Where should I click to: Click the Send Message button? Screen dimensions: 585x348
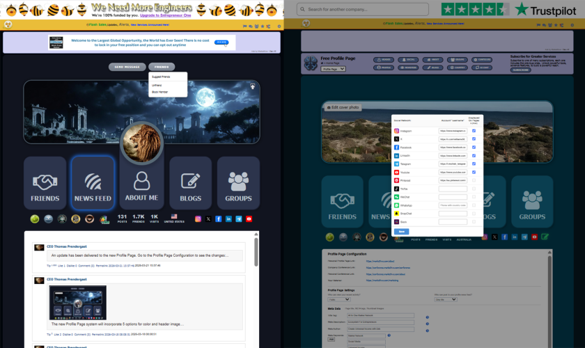[127, 67]
